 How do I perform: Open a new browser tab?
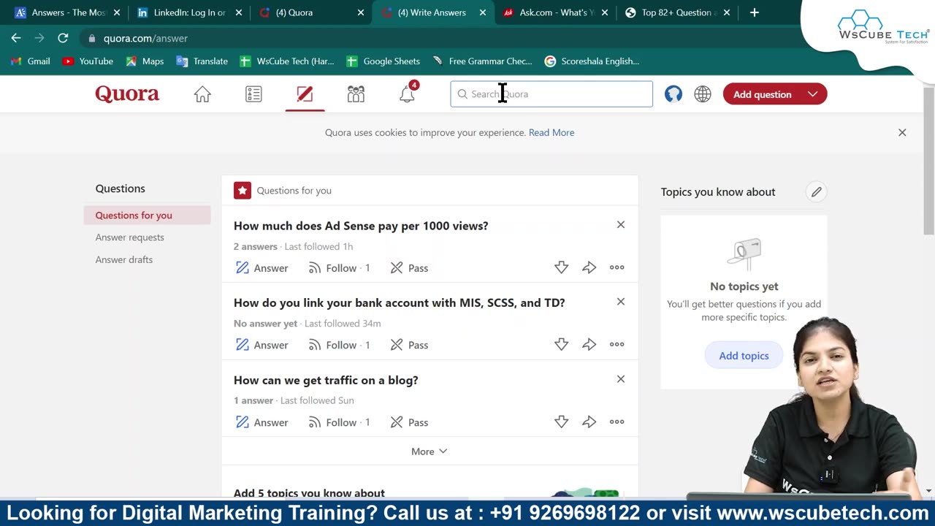755,12
